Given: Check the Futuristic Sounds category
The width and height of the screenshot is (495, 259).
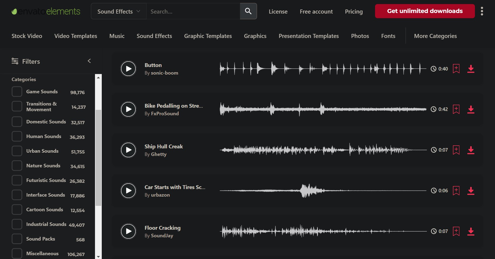Looking at the screenshot, I should 17,180.
